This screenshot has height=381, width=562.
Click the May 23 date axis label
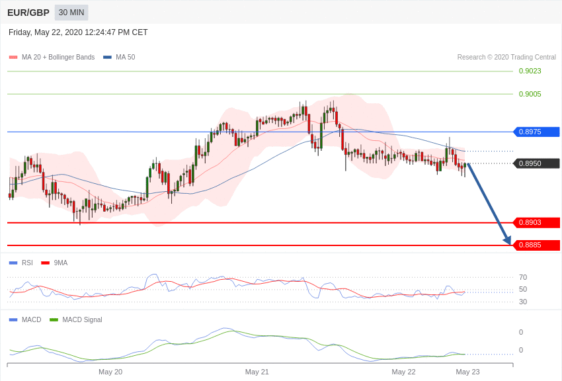(467, 372)
